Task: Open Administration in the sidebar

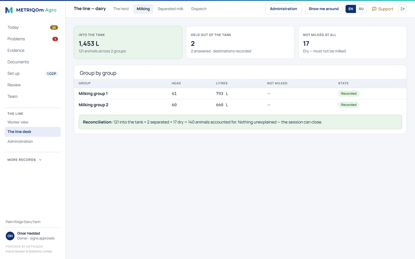Action: click(x=33, y=141)
